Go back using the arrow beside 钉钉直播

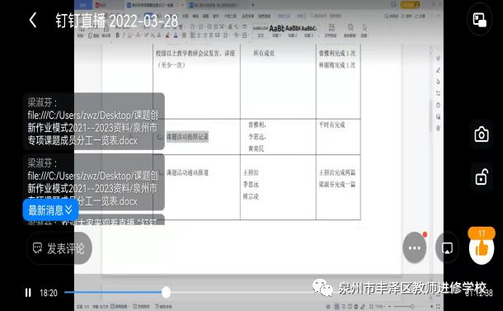pyautogui.click(x=33, y=21)
